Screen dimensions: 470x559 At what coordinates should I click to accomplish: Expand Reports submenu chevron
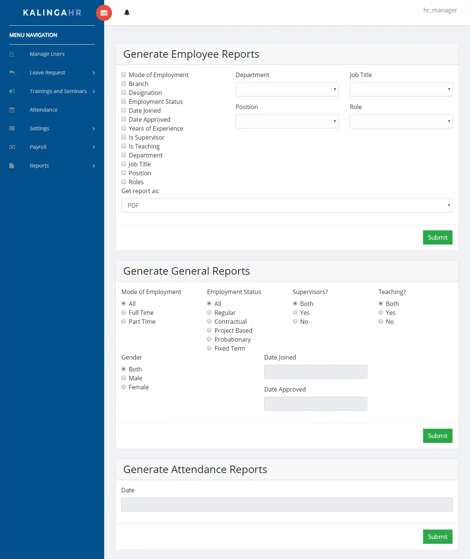[94, 166]
